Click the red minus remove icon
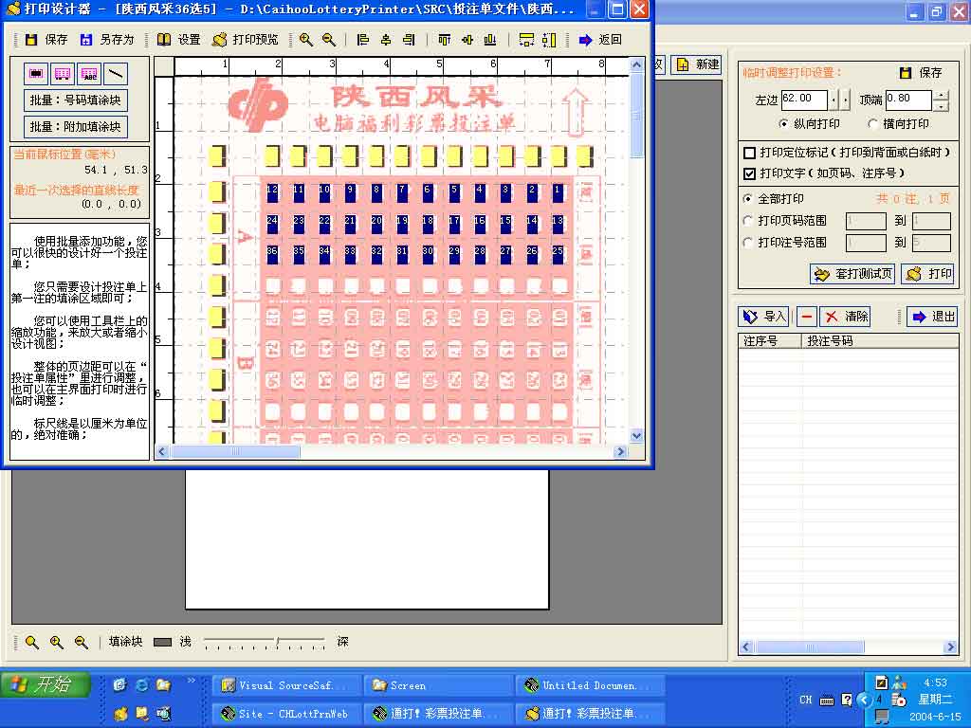The width and height of the screenshot is (971, 728). (x=806, y=317)
